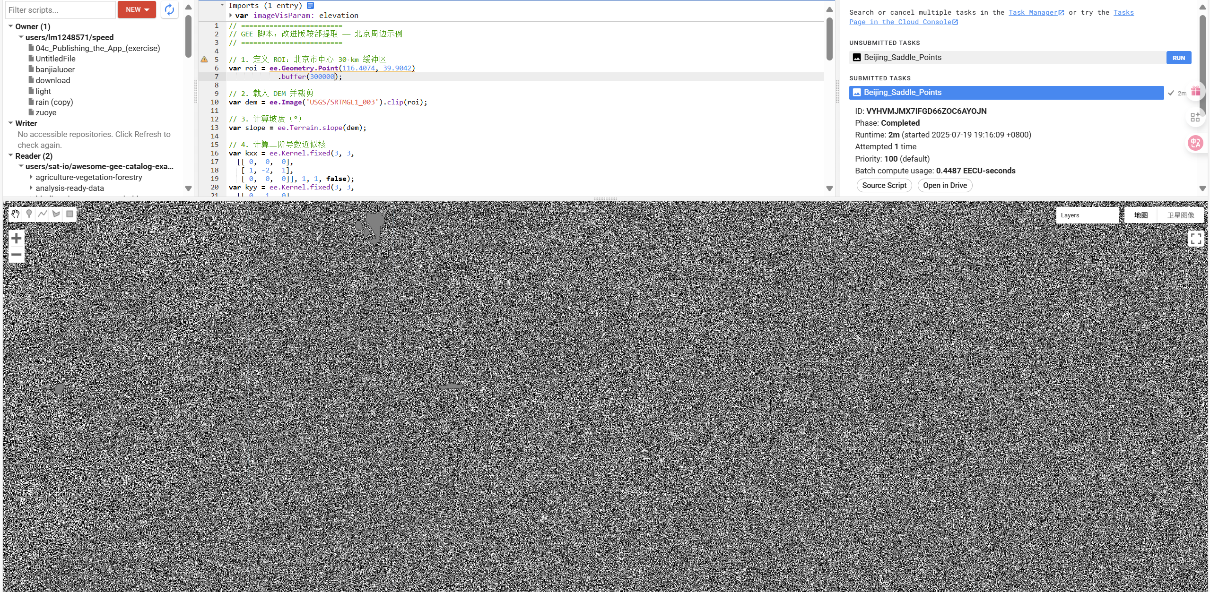Open the NEW script dropdown
Image resolution: width=1210 pixels, height=592 pixels.
click(x=137, y=9)
